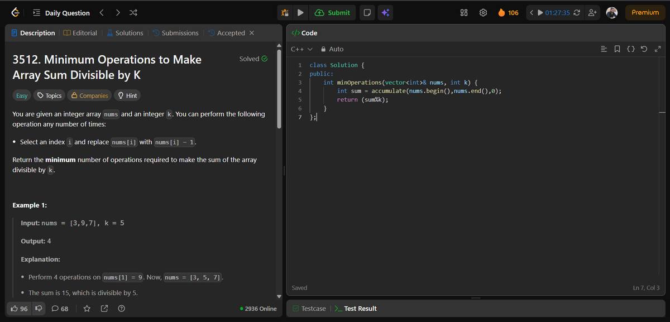Screen dimensions: 670x322
Task: Expand the editor to fullscreen
Action: click(x=657, y=49)
